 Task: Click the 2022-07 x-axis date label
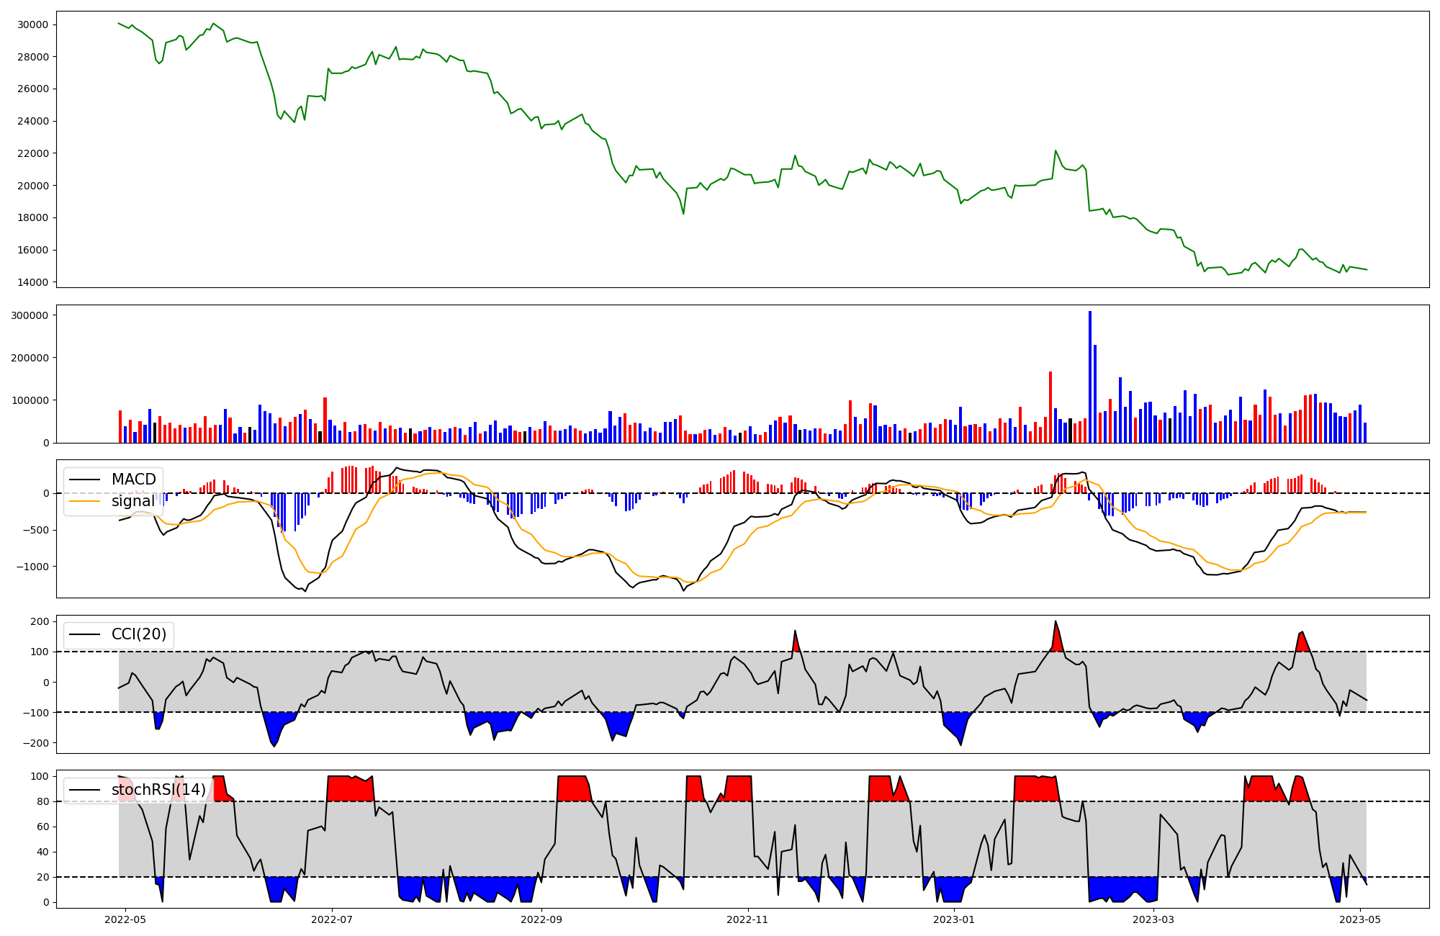[332, 919]
